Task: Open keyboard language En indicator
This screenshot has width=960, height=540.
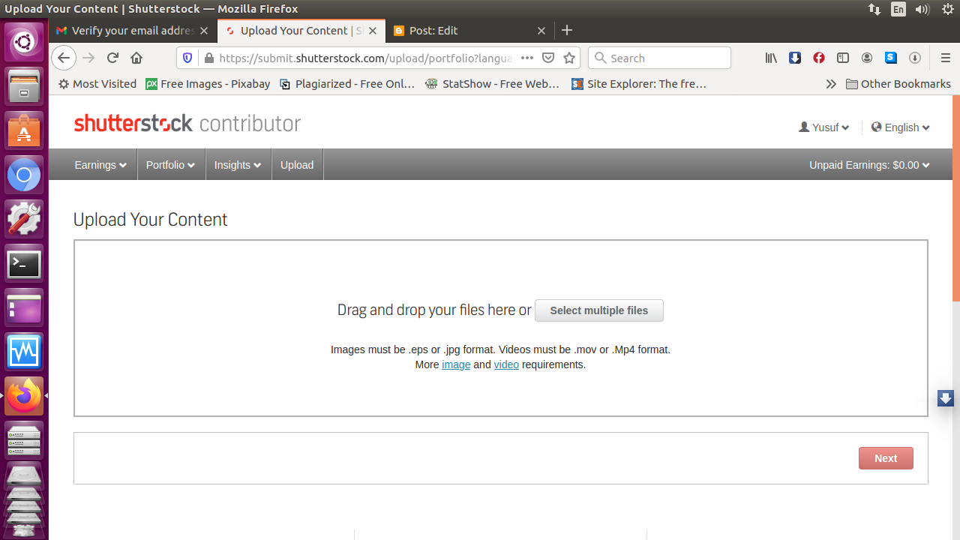Action: pyautogui.click(x=898, y=9)
